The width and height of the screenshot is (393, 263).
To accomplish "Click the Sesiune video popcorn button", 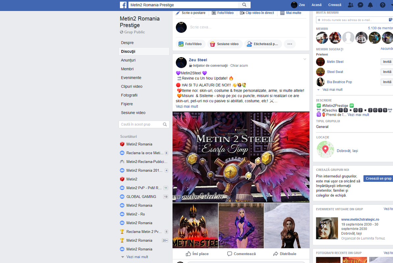I will point(225,44).
